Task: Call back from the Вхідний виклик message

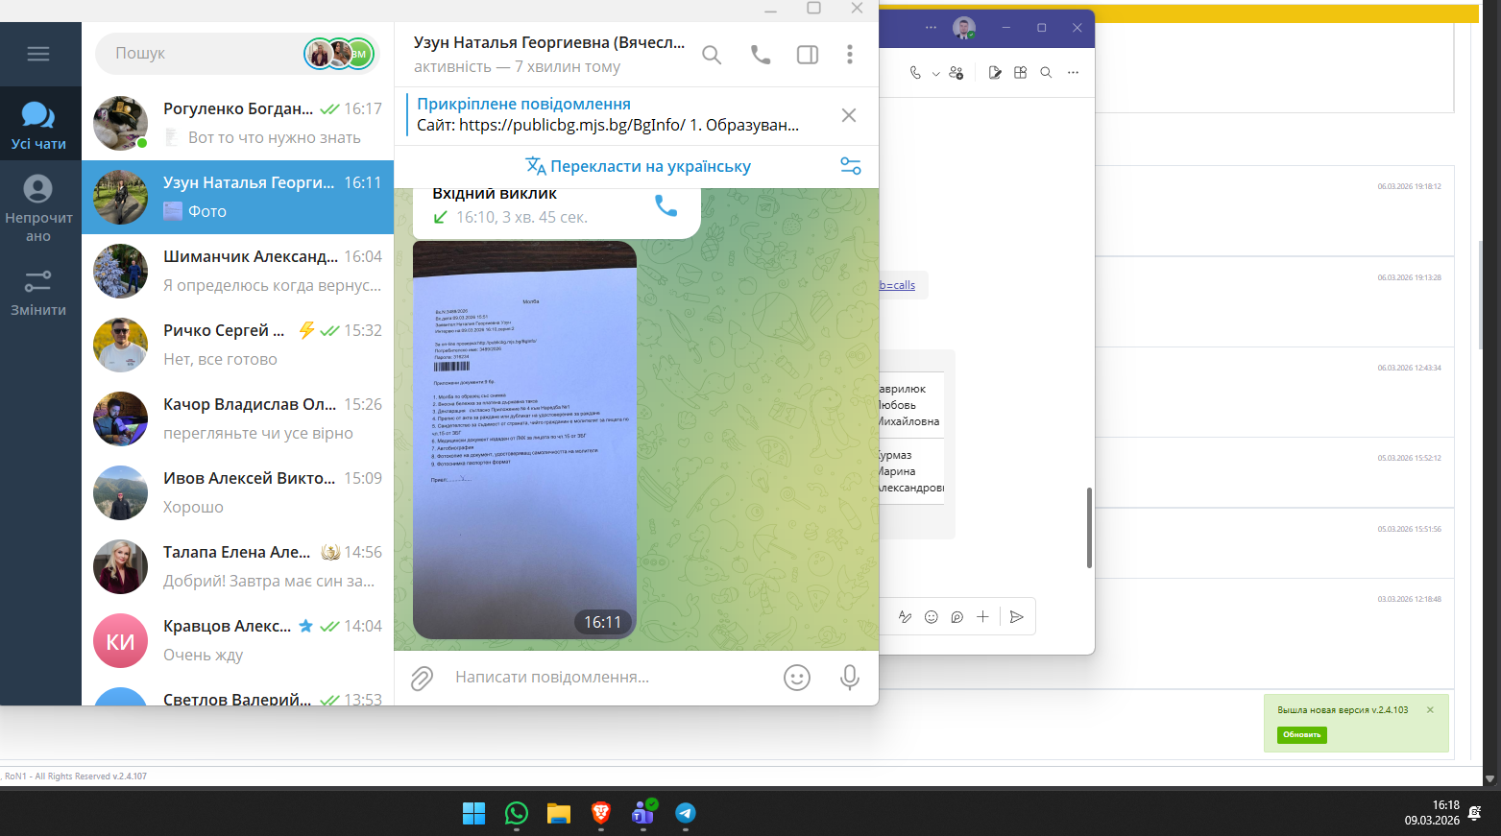Action: pyautogui.click(x=666, y=205)
